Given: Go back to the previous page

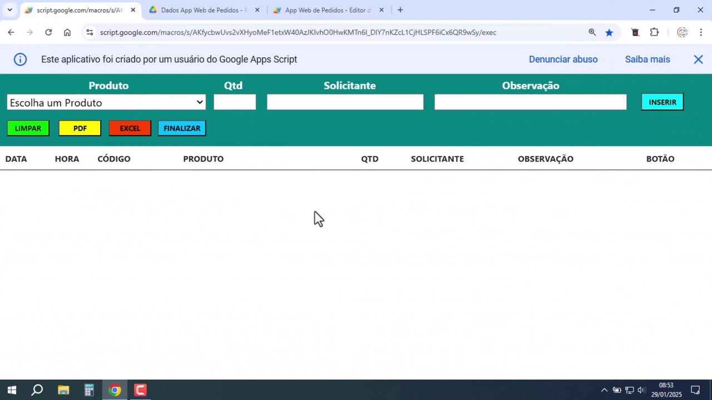Looking at the screenshot, I should coord(11,32).
